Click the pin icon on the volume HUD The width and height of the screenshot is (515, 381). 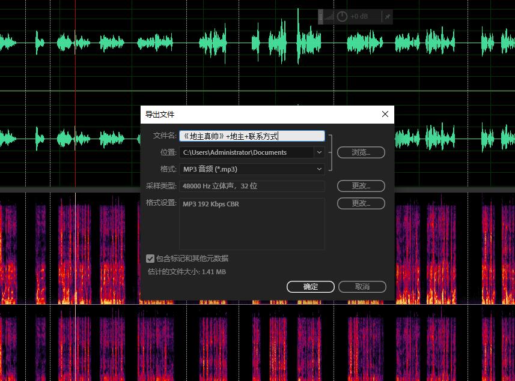coord(387,16)
